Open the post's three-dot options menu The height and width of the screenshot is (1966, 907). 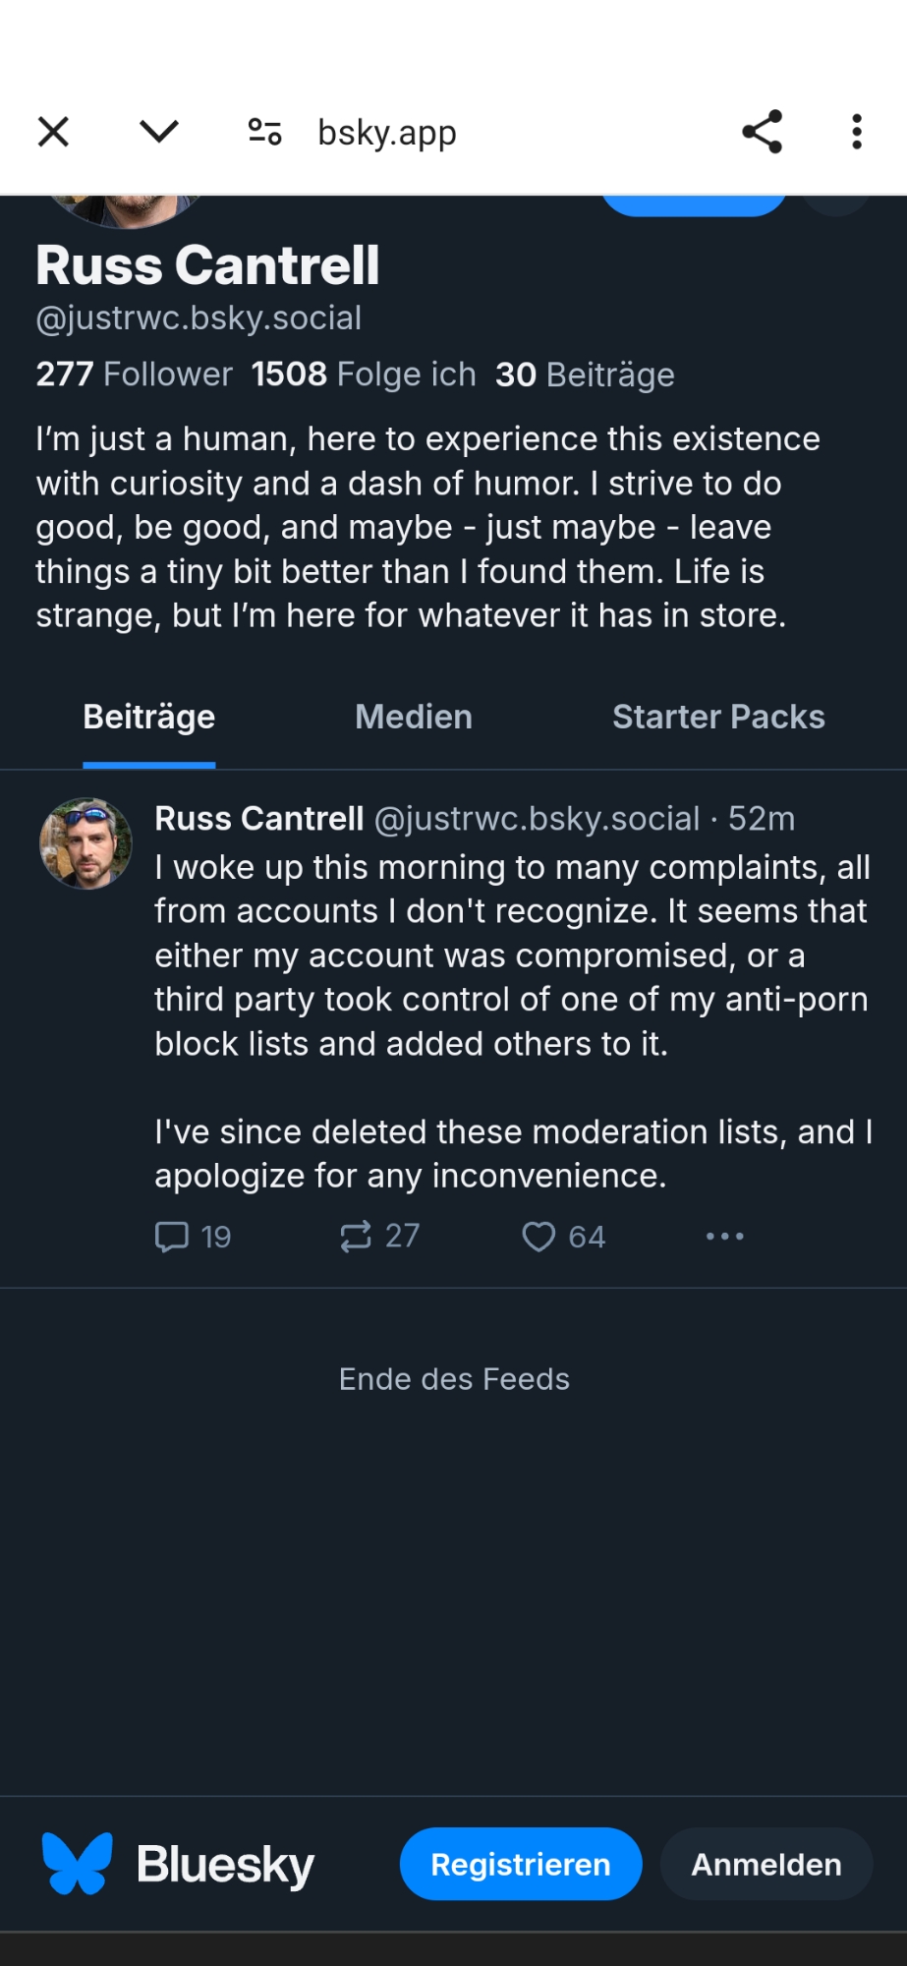tap(725, 1236)
